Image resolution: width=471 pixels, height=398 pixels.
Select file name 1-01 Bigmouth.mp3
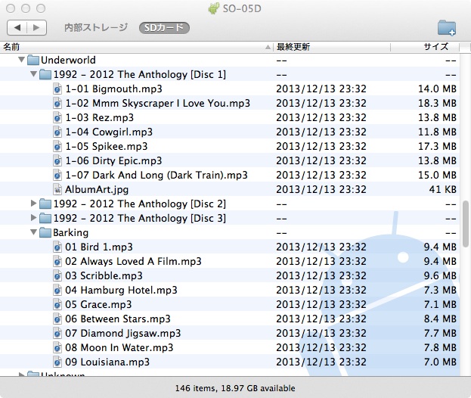(x=114, y=89)
